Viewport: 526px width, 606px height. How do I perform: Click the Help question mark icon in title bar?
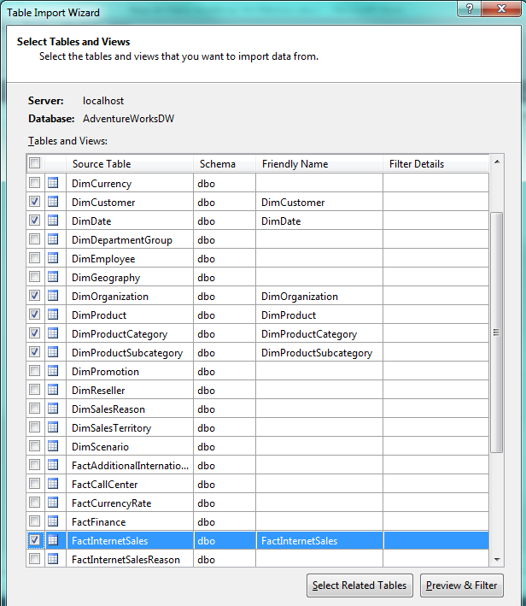(x=467, y=11)
